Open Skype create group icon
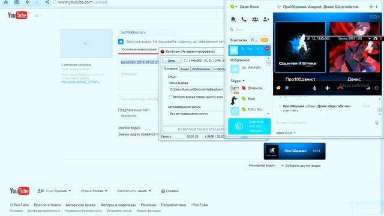This screenshot has height=216, width=384. coord(255,19)
